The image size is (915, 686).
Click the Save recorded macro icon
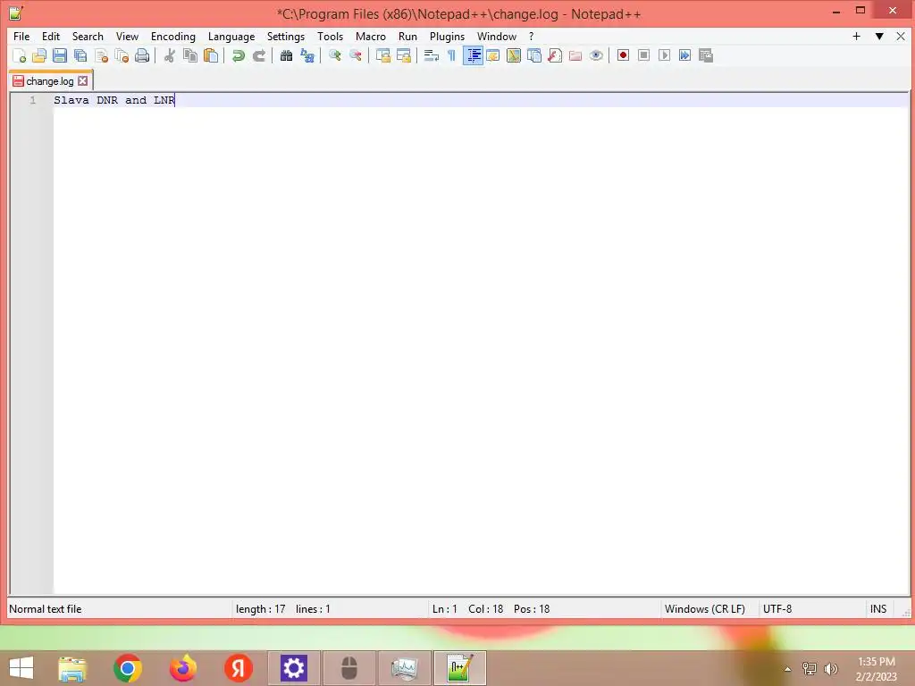(706, 55)
